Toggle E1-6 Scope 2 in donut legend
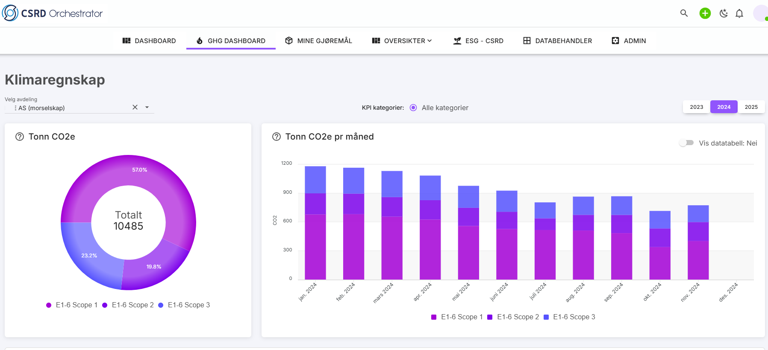Viewport: 768px width, 350px height. tap(128, 305)
